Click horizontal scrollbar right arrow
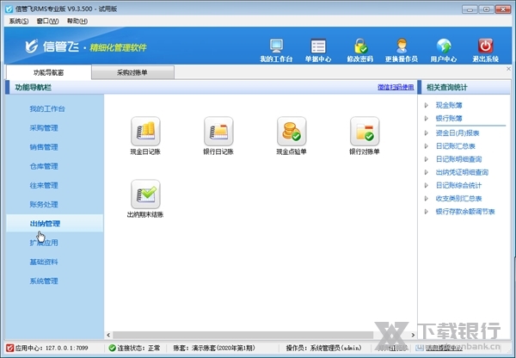This screenshot has height=358, width=516. click(413, 335)
